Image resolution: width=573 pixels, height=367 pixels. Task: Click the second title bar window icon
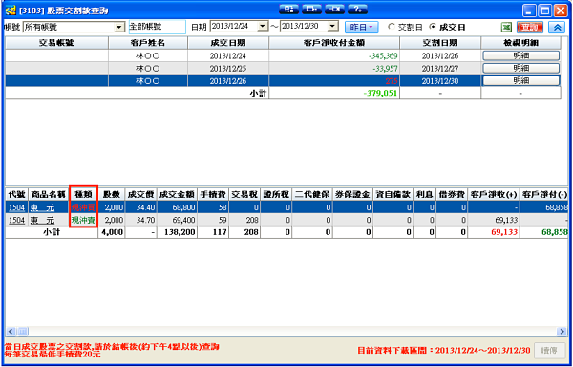[311, 10]
